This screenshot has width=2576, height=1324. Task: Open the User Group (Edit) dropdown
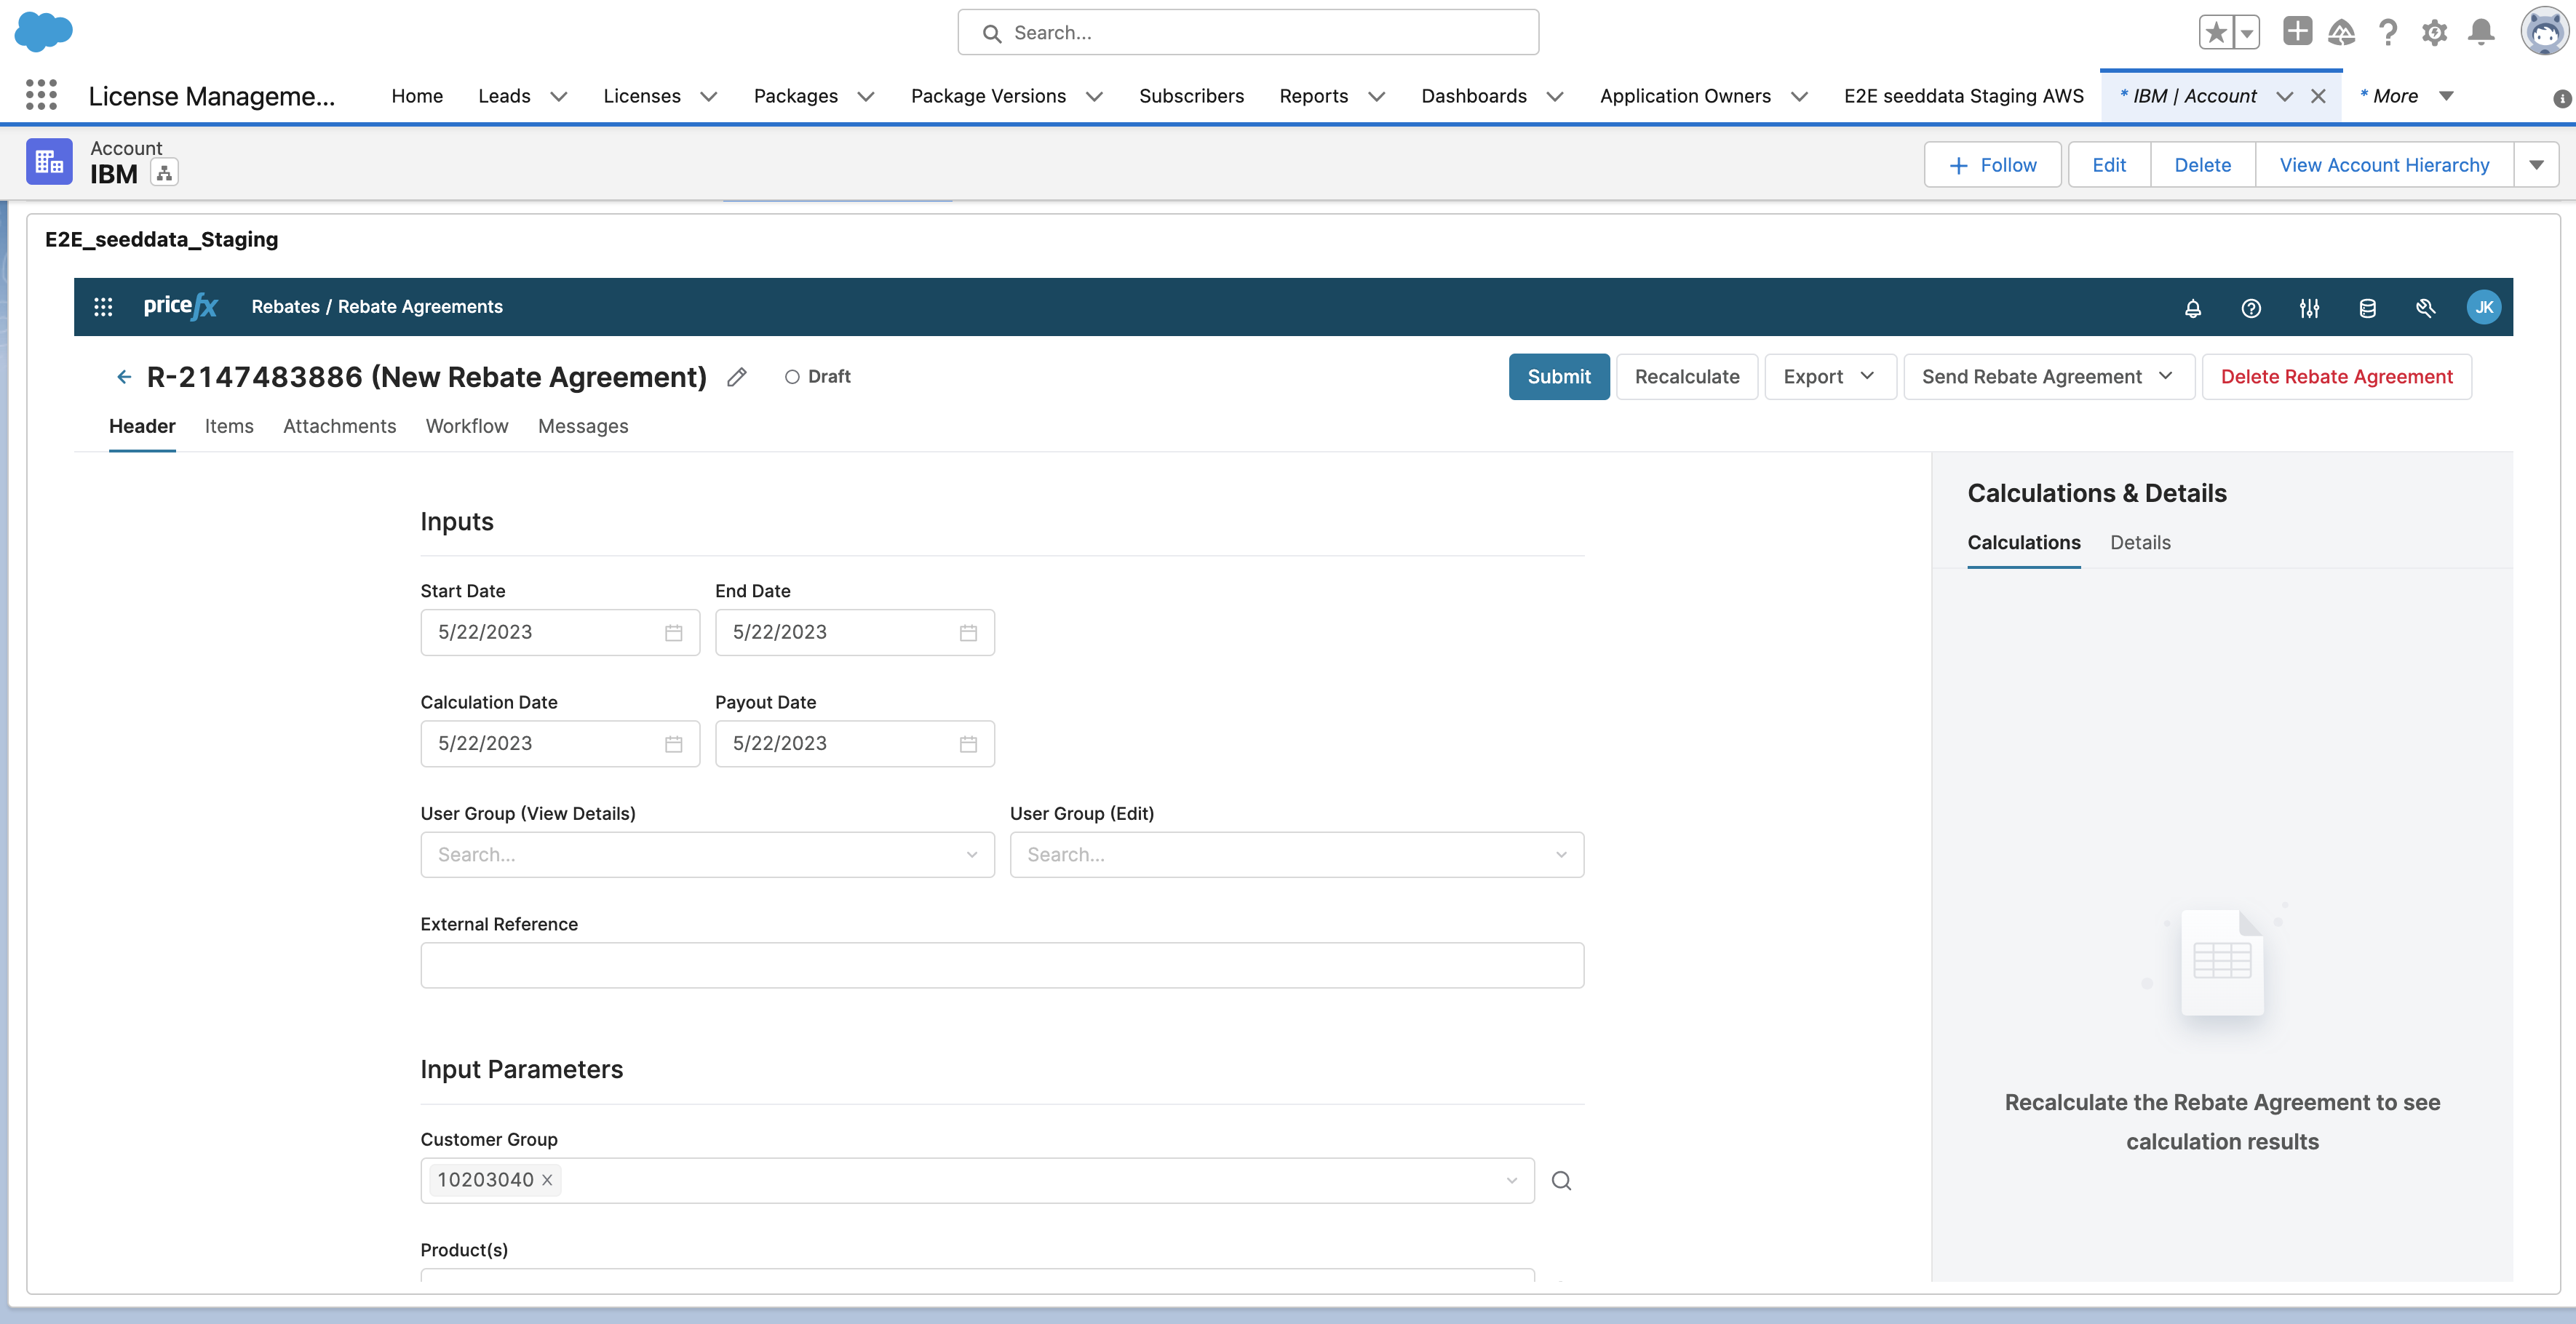point(1296,855)
